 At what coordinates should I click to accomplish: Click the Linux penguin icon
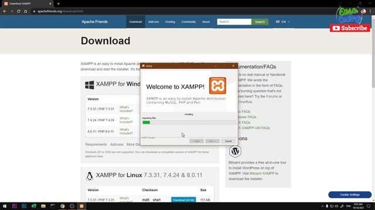(90, 176)
